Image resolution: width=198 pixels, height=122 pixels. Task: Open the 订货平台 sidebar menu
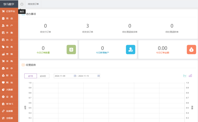[x=9, y=11]
